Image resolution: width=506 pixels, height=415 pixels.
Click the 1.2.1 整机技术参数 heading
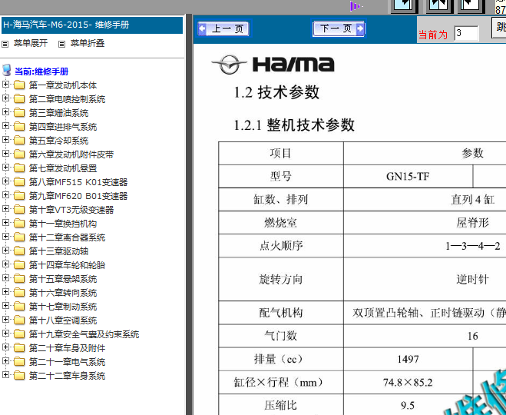pyautogui.click(x=294, y=125)
